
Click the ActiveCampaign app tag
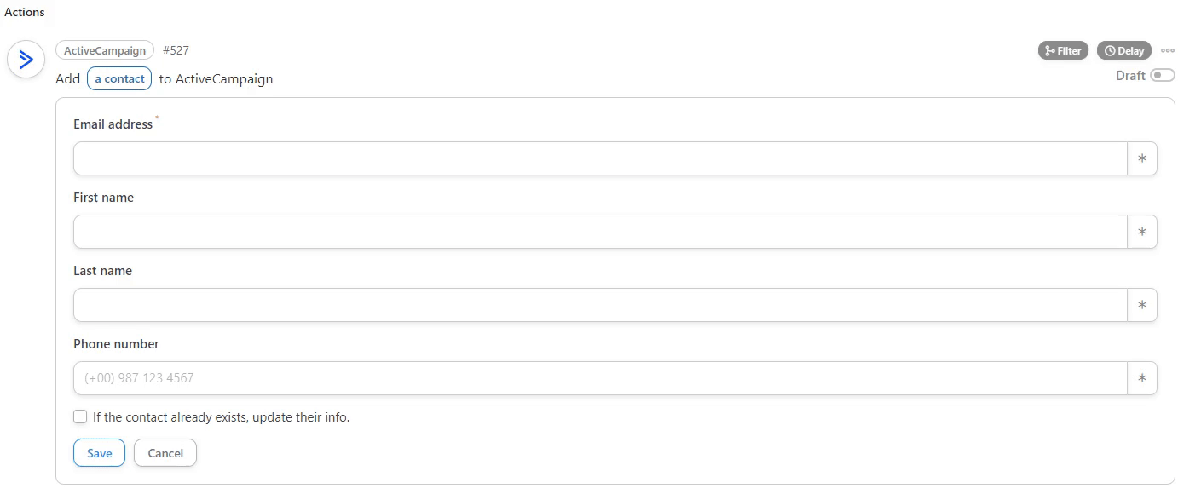point(105,51)
